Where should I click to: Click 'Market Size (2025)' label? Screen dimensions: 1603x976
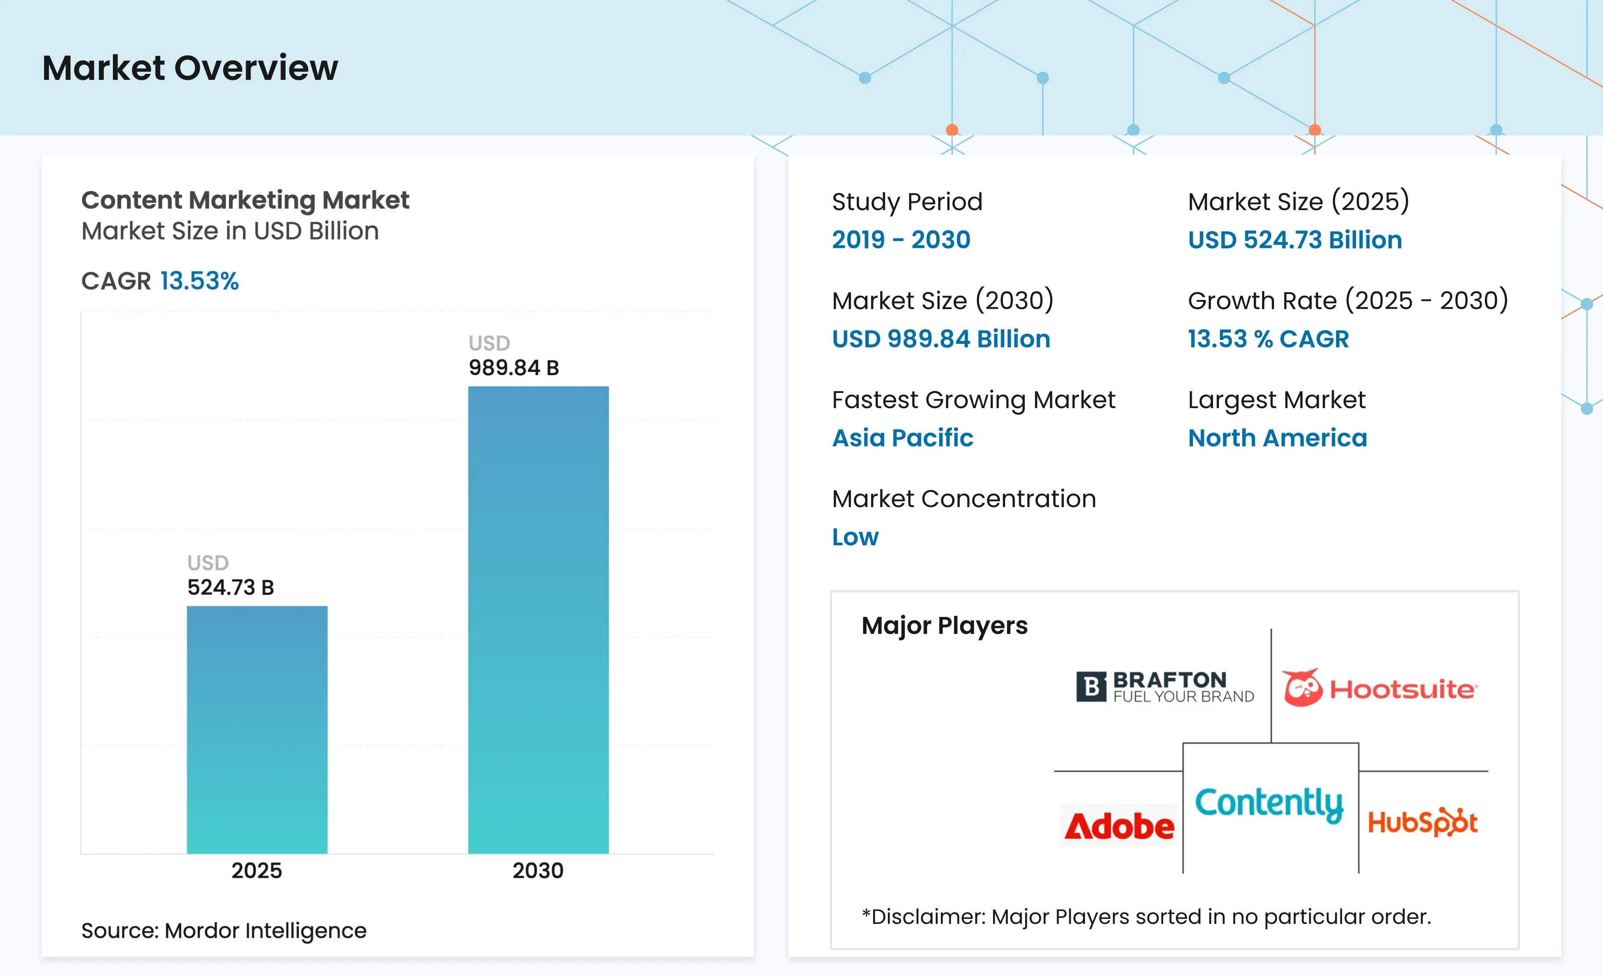(x=1299, y=202)
